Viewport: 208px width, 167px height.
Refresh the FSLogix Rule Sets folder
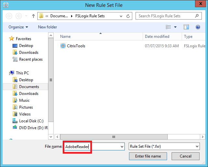[128, 16]
